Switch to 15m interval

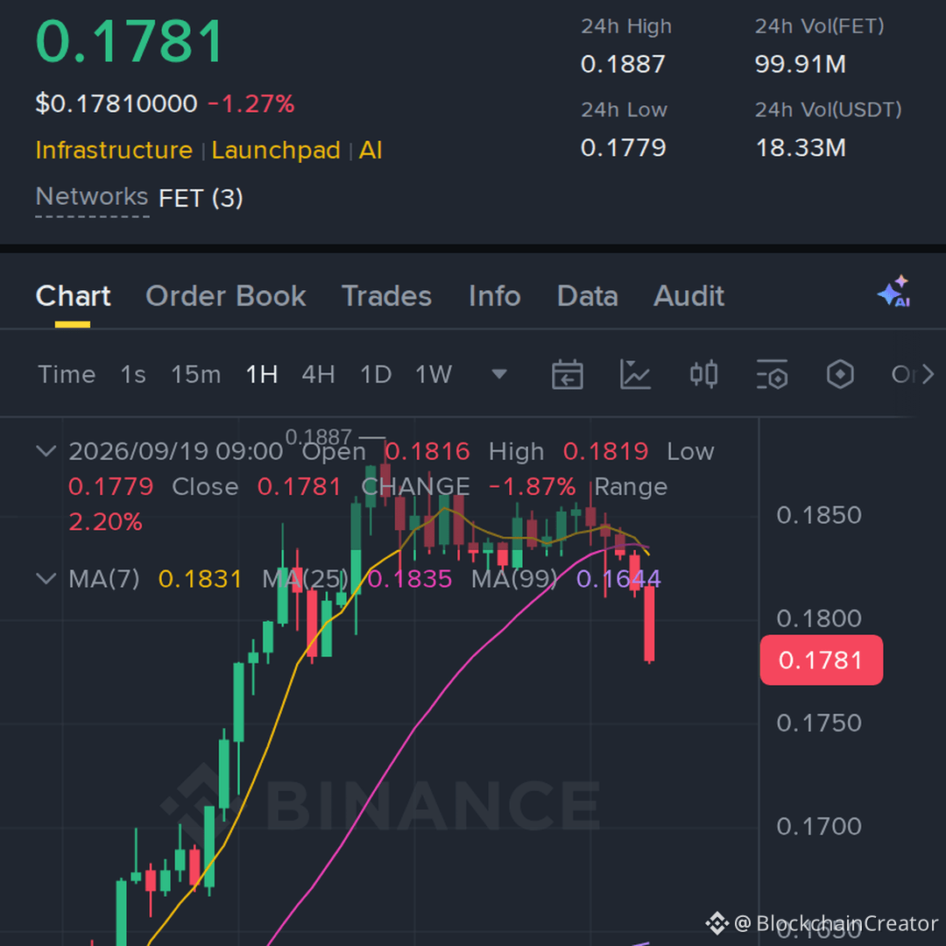tap(195, 375)
